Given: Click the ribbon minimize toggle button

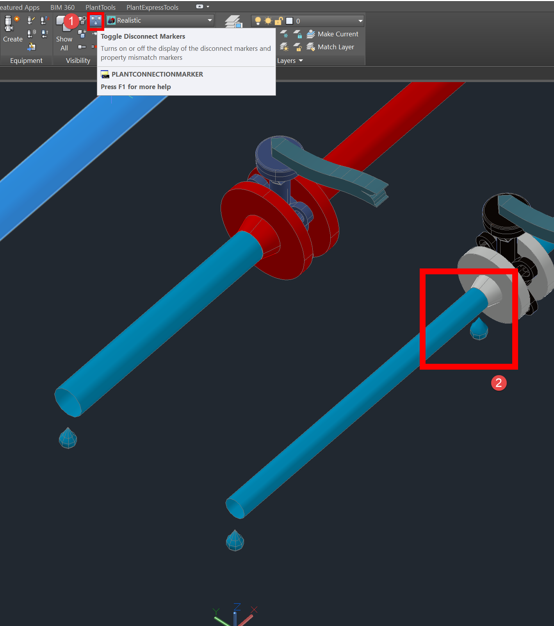Looking at the screenshot, I should [200, 7].
